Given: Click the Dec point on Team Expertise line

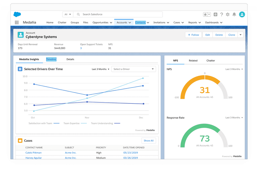Looking at the screenshot, I should click(143, 78).
